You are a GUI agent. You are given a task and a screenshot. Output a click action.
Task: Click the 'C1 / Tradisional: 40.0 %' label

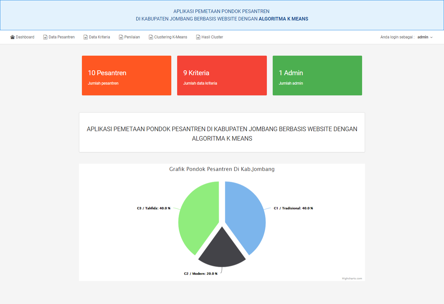click(293, 208)
